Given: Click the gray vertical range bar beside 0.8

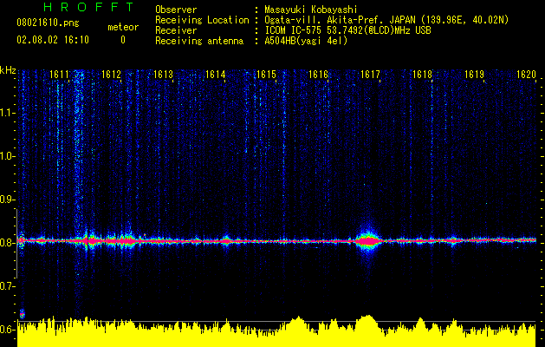Looking at the screenshot, I should 16,243.
